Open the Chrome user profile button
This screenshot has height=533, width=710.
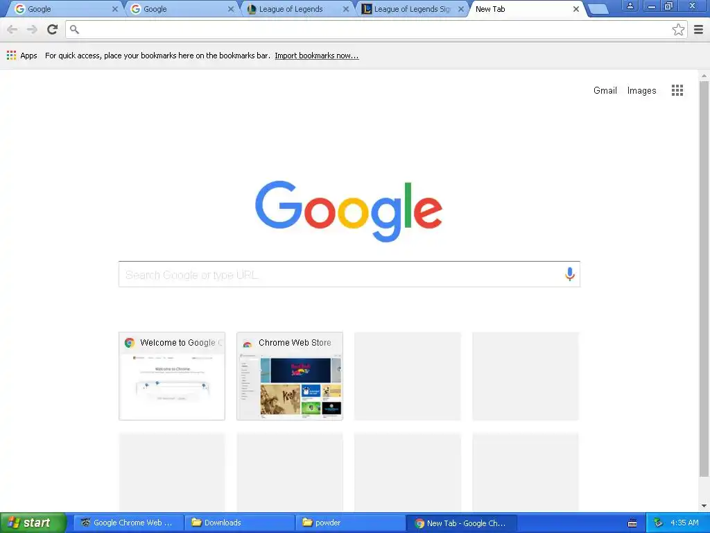click(x=630, y=6)
